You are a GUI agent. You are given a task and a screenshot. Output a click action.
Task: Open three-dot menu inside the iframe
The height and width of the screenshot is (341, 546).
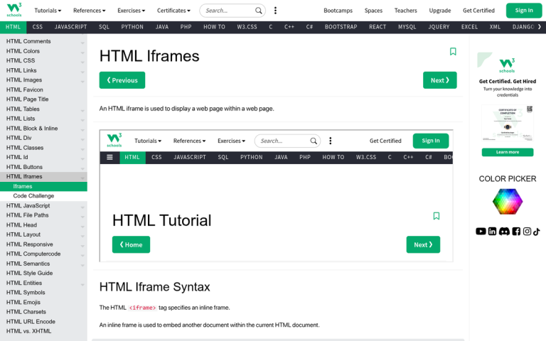point(331,141)
